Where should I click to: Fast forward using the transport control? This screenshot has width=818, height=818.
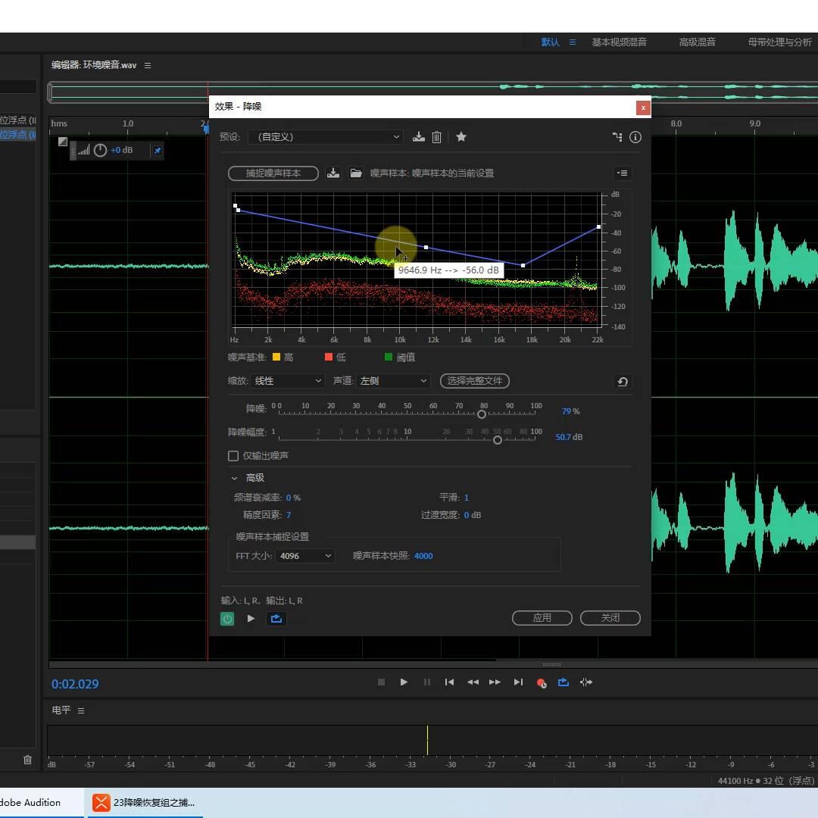495,682
